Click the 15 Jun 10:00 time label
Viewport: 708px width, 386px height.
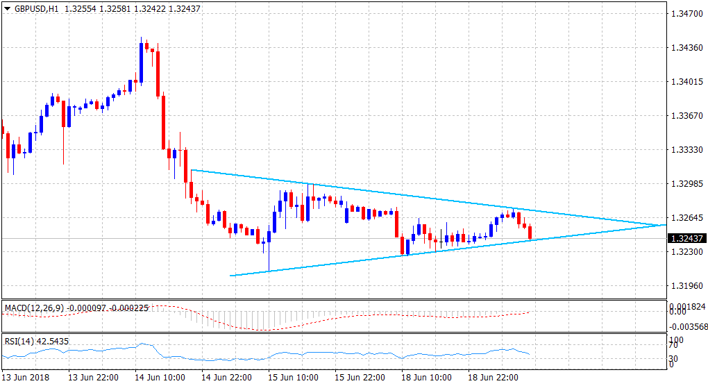[293, 378]
